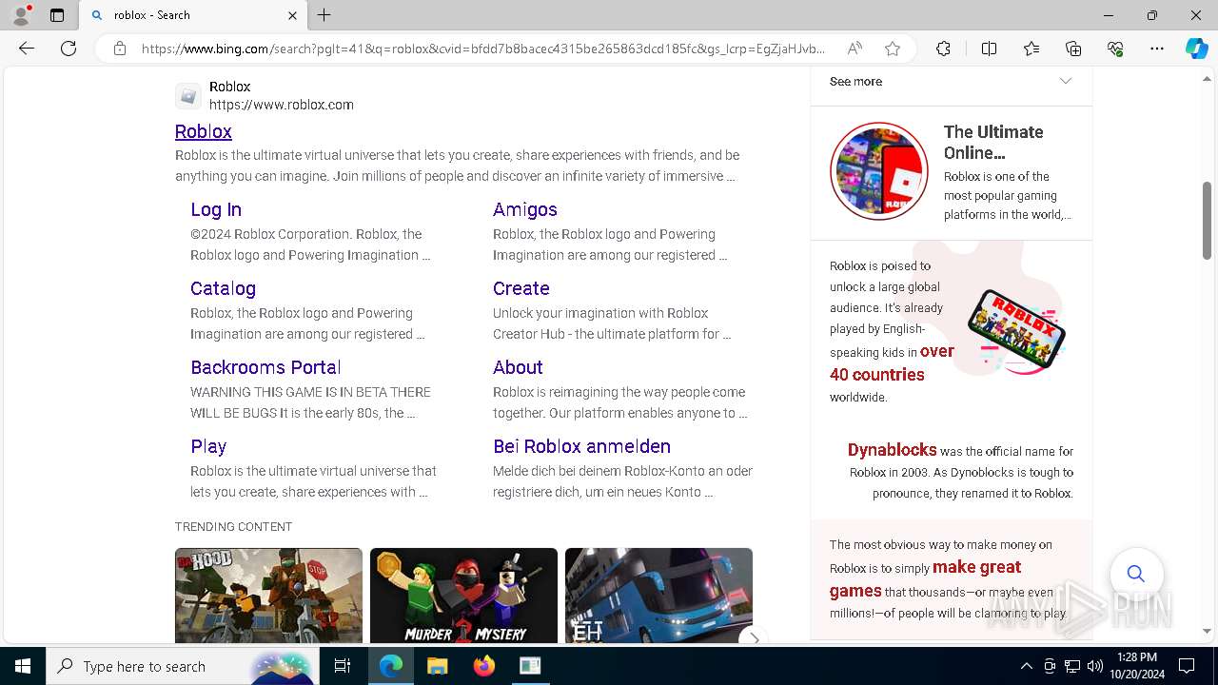Screen dimensions: 1218x685
Task: Open Read aloud icon in address bar
Action: 855,49
